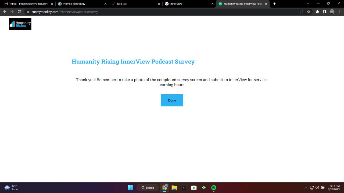Share this page using the share icon
Viewport: 344px width, 193px height.
[x=302, y=12]
